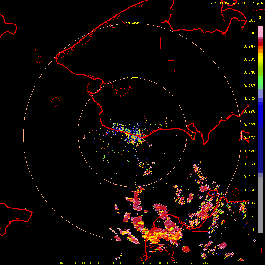Click the bright green band of the color bar
Viewport: 265px width, 265px height.
[x=260, y=80]
